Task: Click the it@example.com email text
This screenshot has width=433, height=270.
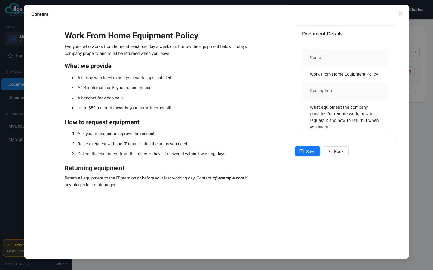Action: 228,178
